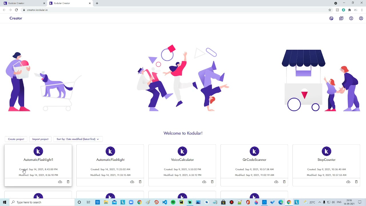Open the documentation pages icon in header
The height and width of the screenshot is (206, 366).
pyautogui.click(x=341, y=18)
